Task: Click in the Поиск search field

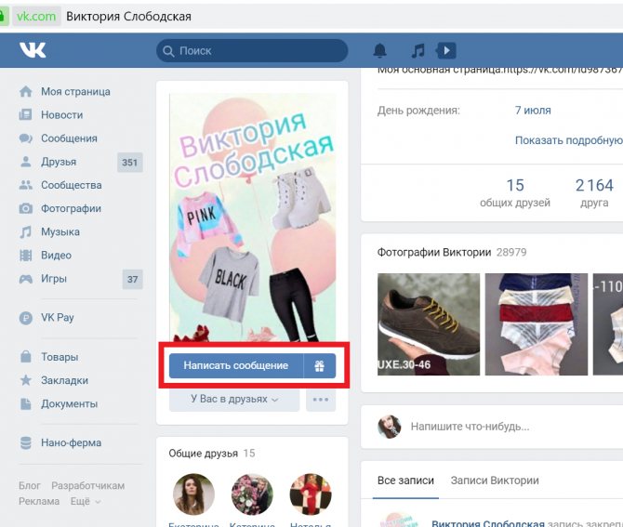Action: pyautogui.click(x=251, y=50)
